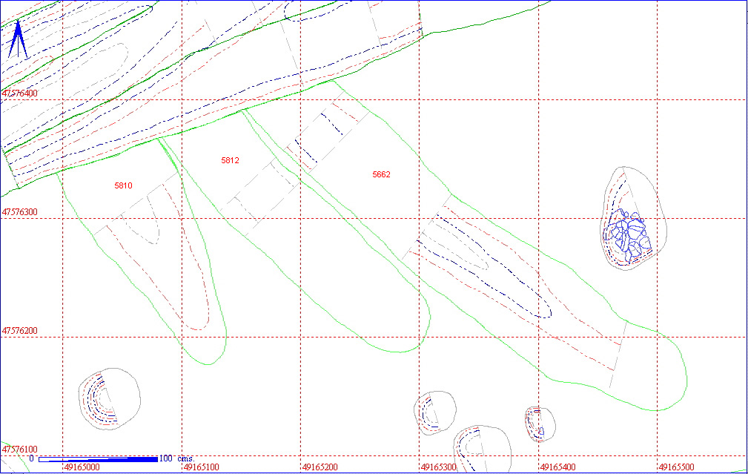Click easting label 49165000
The width and height of the screenshot is (748, 474).
(82, 467)
